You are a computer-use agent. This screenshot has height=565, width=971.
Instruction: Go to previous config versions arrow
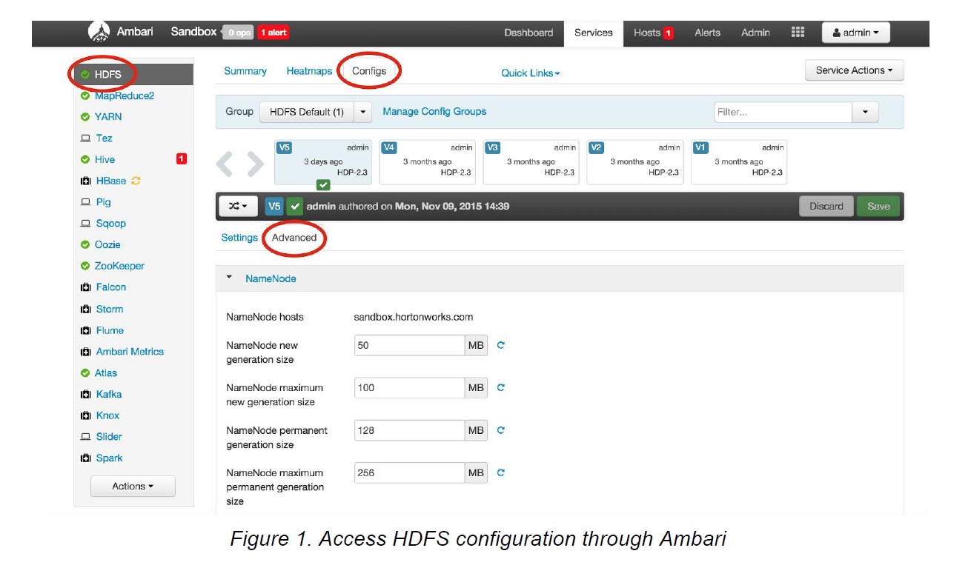[226, 164]
